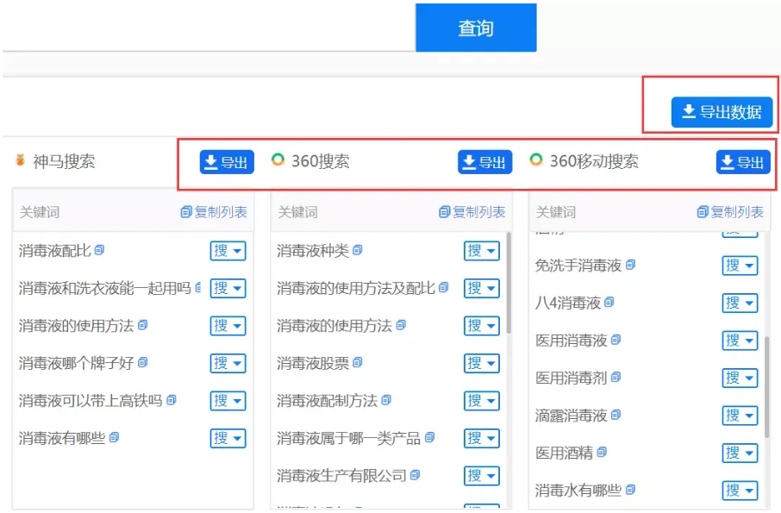This screenshot has height=513, width=781.
Task: Open the 搜 dropdown for 消毒液可以带上高铁吗
Action: [x=228, y=400]
